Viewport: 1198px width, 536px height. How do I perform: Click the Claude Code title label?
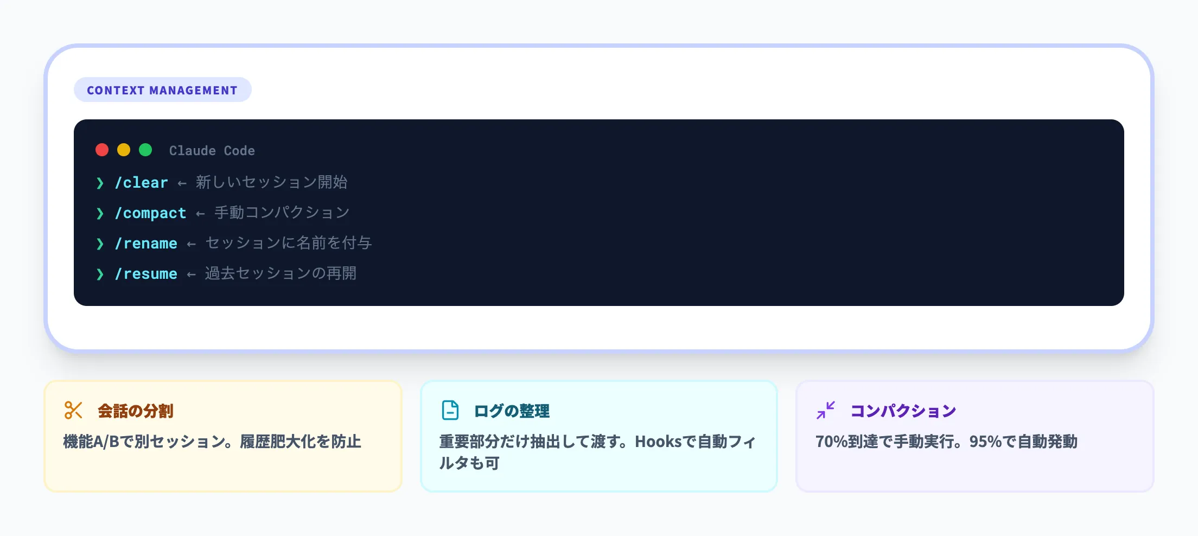[212, 150]
